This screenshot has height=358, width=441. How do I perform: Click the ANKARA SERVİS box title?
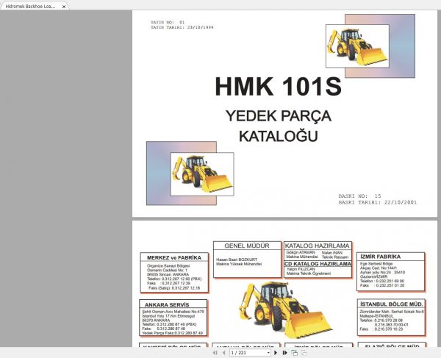click(x=167, y=304)
